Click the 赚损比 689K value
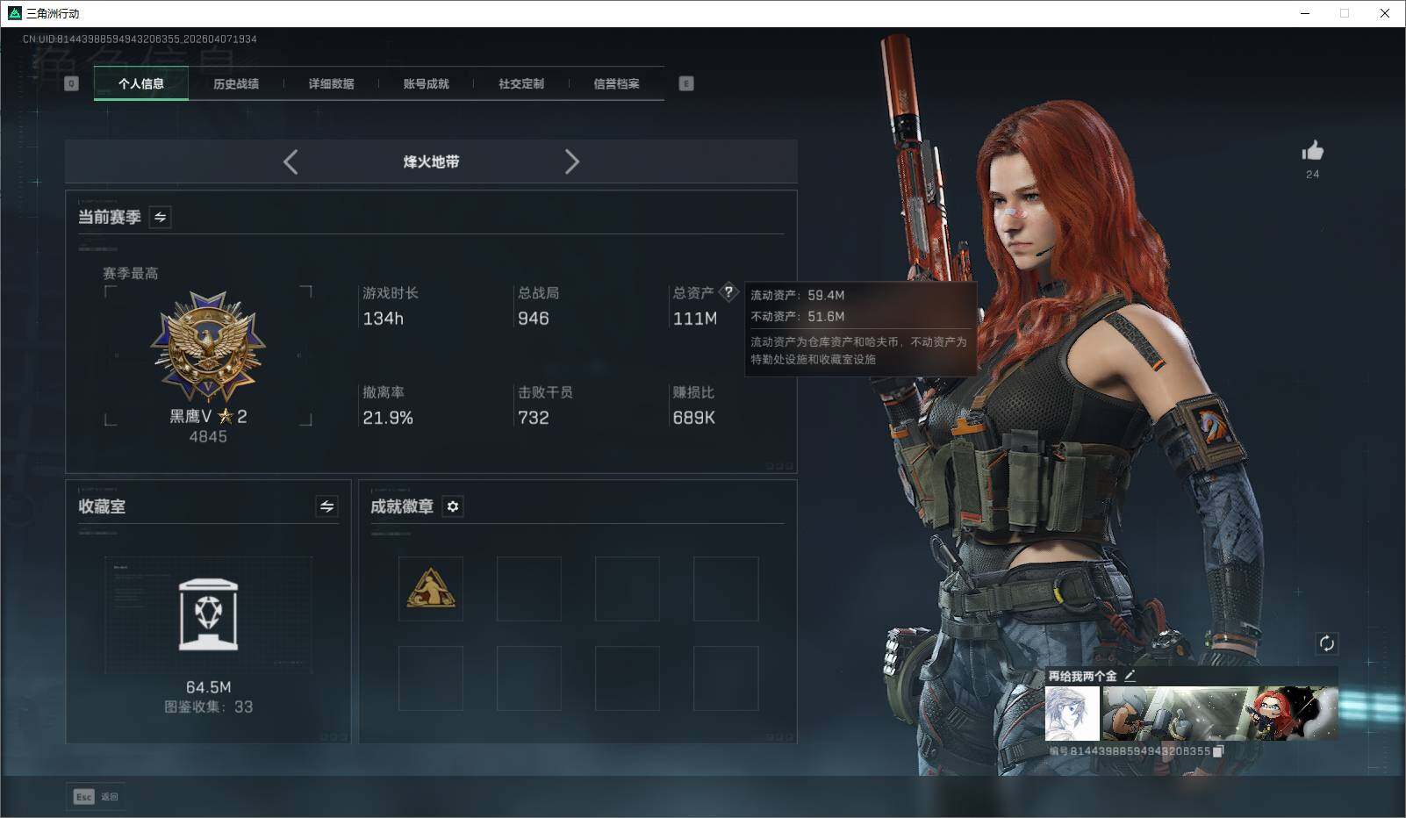1406x818 pixels. click(x=694, y=418)
